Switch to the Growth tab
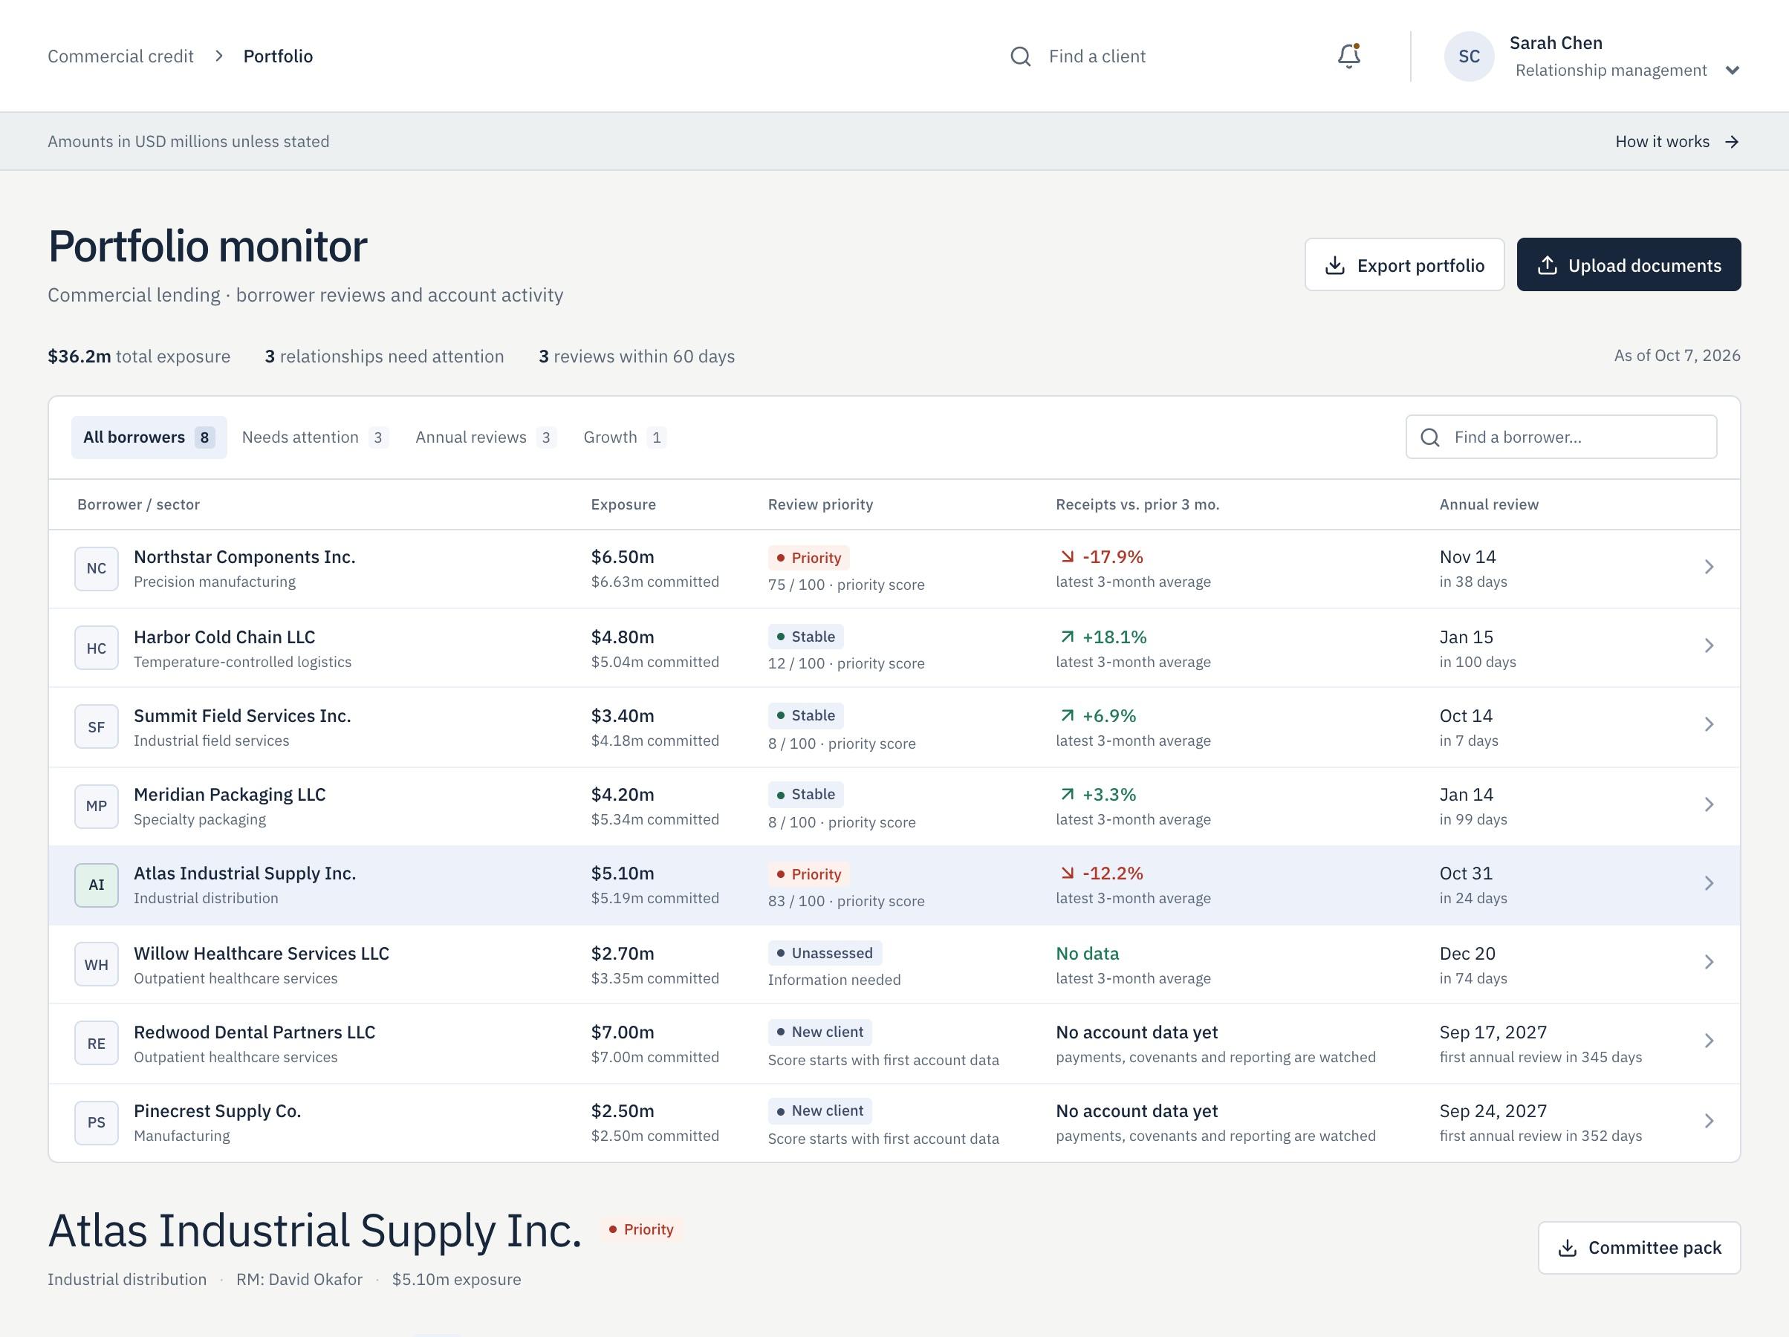 point(624,437)
